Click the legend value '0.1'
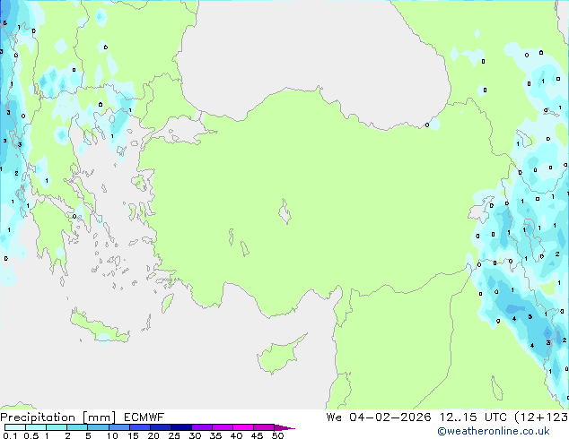 coord(10,435)
